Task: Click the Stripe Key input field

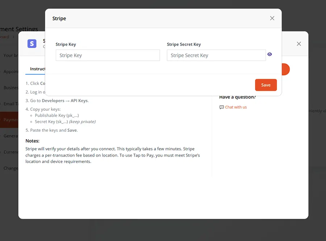Action: coord(108,55)
